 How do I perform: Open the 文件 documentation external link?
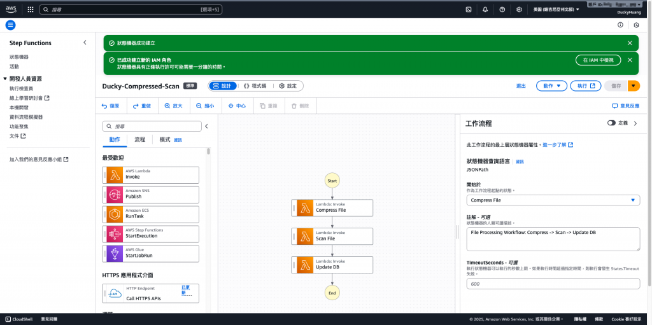[17, 136]
